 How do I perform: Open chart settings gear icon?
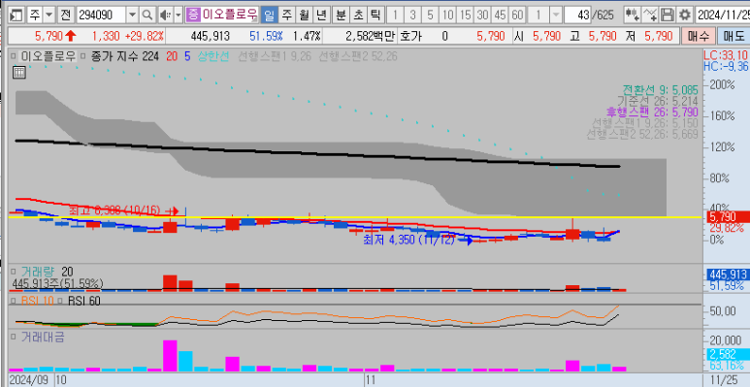(x=685, y=15)
